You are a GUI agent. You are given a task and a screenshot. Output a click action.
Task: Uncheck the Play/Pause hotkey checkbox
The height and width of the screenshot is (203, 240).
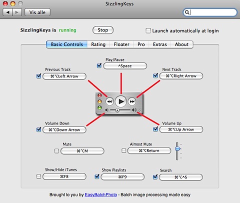pos(99,65)
